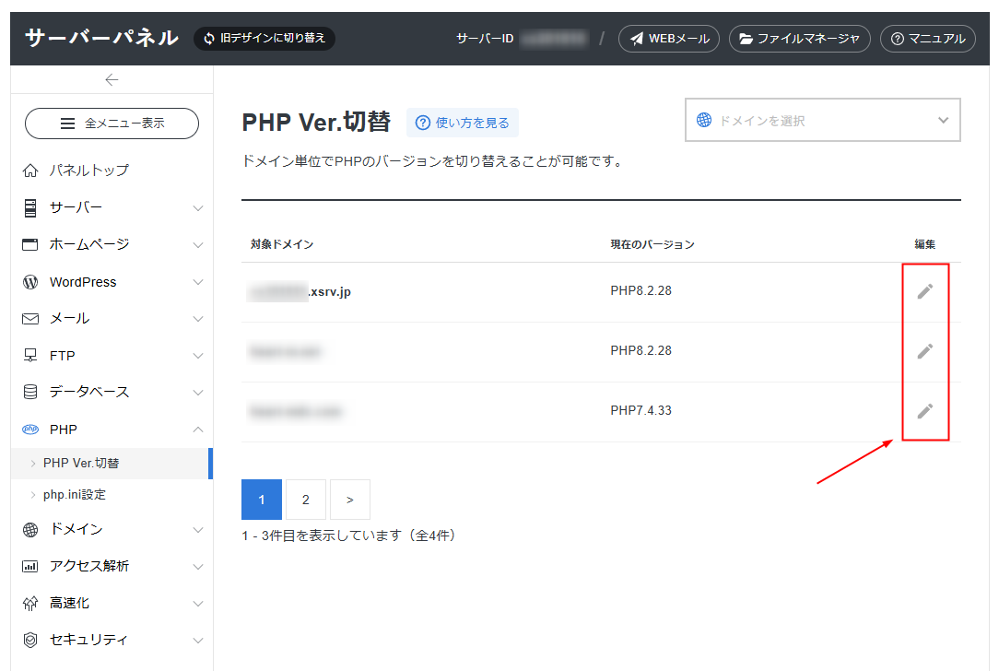Screen dimensions: 999x671
Task: Open WEBメール from the header
Action: coord(669,39)
